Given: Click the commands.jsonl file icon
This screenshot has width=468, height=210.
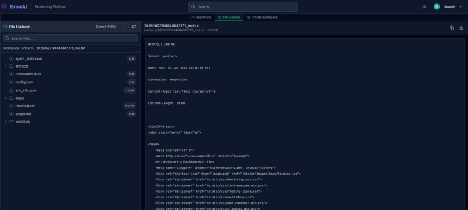Looking at the screenshot, I should point(12,74).
